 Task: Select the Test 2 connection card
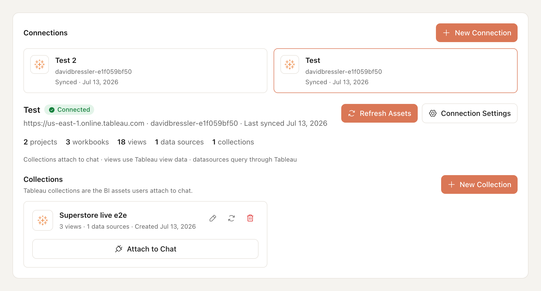click(x=145, y=71)
